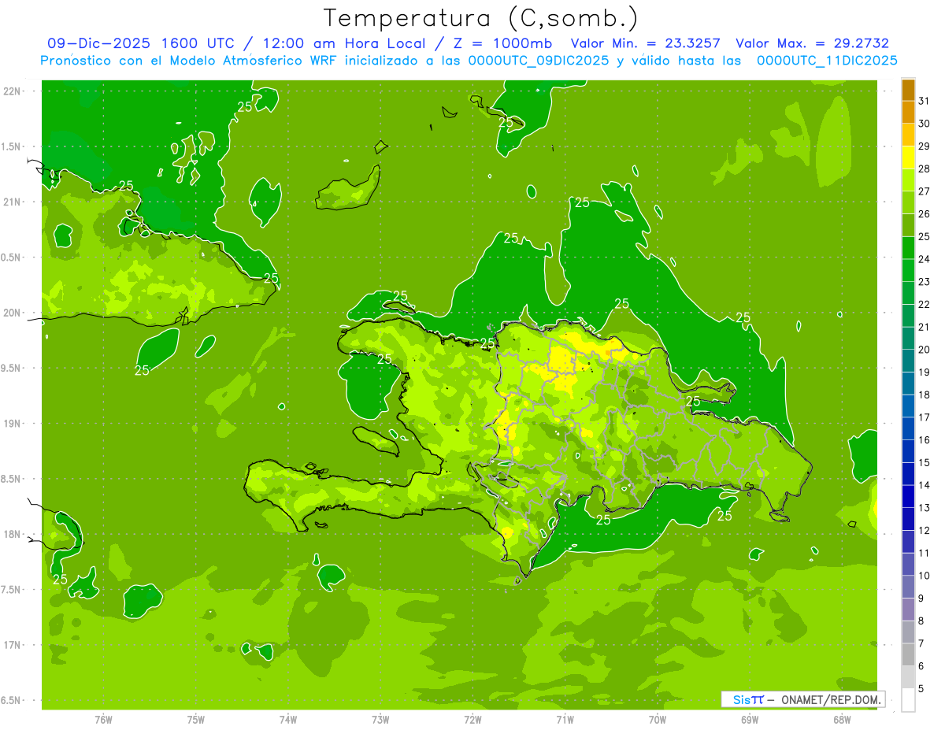Click the 69W longitude axis label

[749, 719]
